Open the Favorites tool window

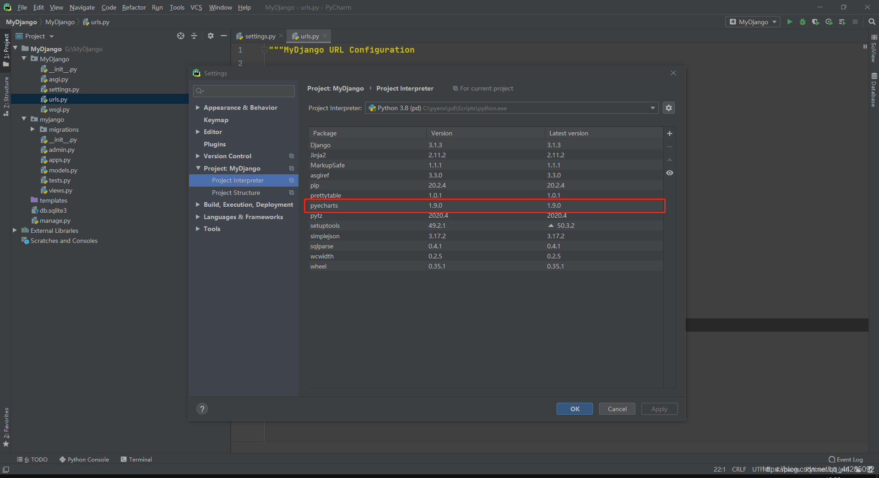tap(6, 427)
